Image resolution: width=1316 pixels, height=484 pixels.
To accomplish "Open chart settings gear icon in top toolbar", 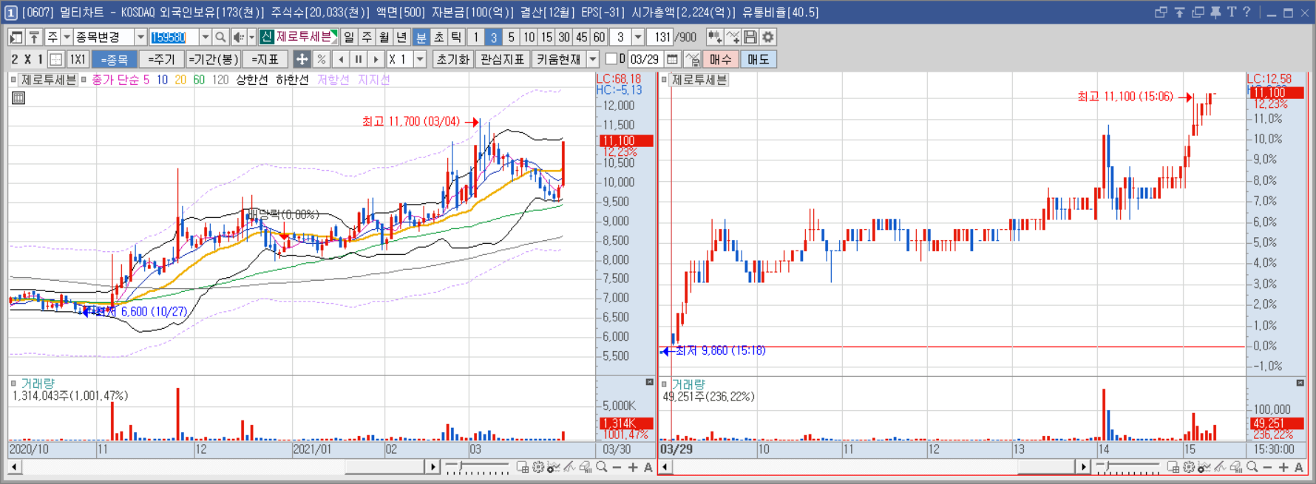I will point(768,37).
